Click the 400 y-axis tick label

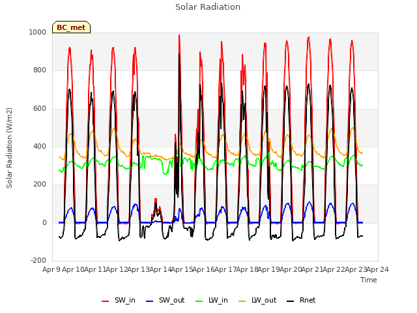(40, 146)
